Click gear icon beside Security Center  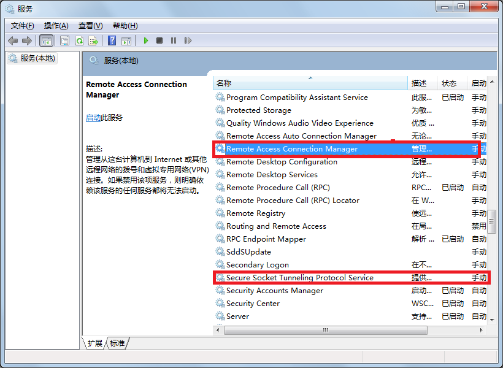click(x=220, y=303)
